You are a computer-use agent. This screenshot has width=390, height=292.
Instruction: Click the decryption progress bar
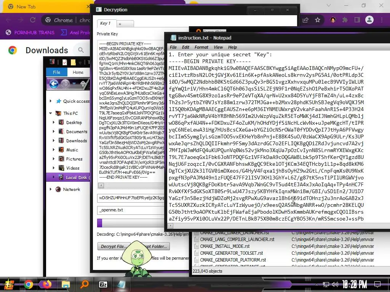(x=131, y=223)
